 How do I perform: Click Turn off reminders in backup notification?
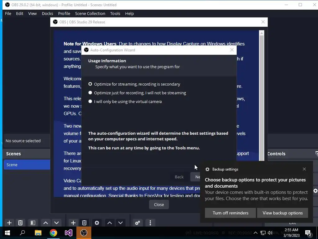click(x=230, y=213)
